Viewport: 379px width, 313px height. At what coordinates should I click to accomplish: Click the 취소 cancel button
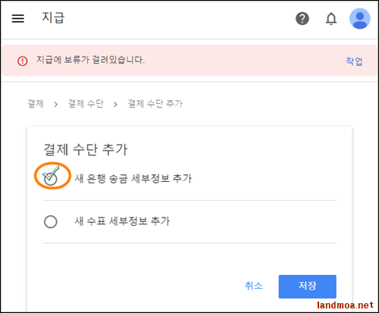pyautogui.click(x=254, y=286)
